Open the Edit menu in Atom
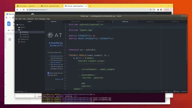The image size is (192, 108). point(20,19)
